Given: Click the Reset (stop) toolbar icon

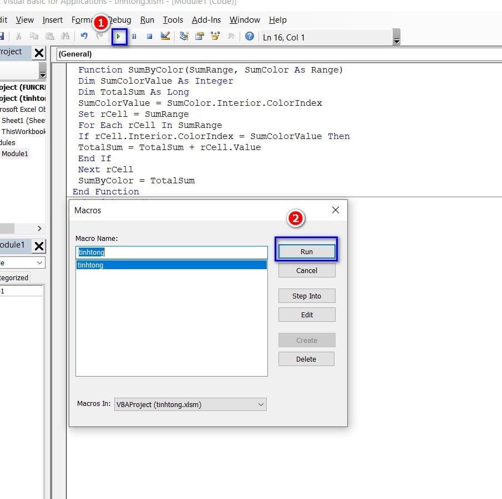Looking at the screenshot, I should pos(149,37).
